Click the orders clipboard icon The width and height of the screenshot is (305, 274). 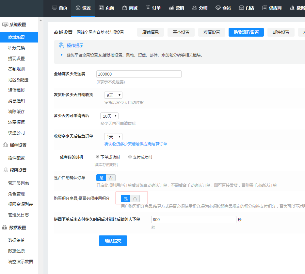148,8
